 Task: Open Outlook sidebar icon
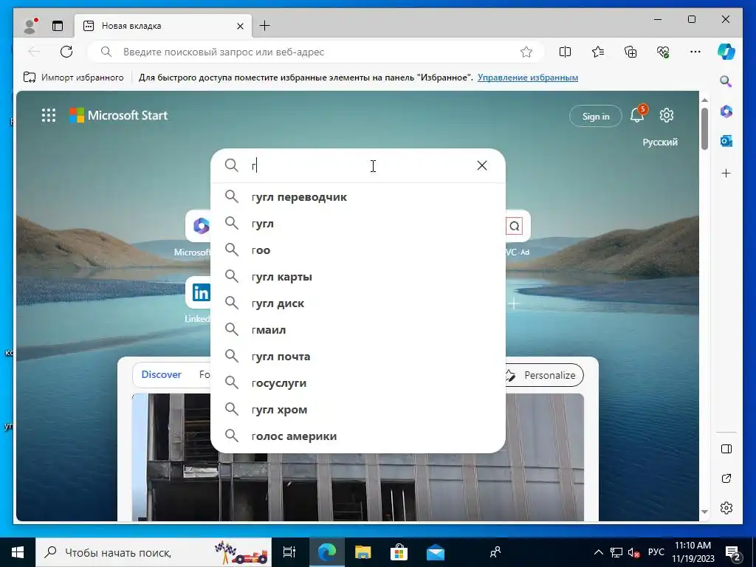[726, 141]
